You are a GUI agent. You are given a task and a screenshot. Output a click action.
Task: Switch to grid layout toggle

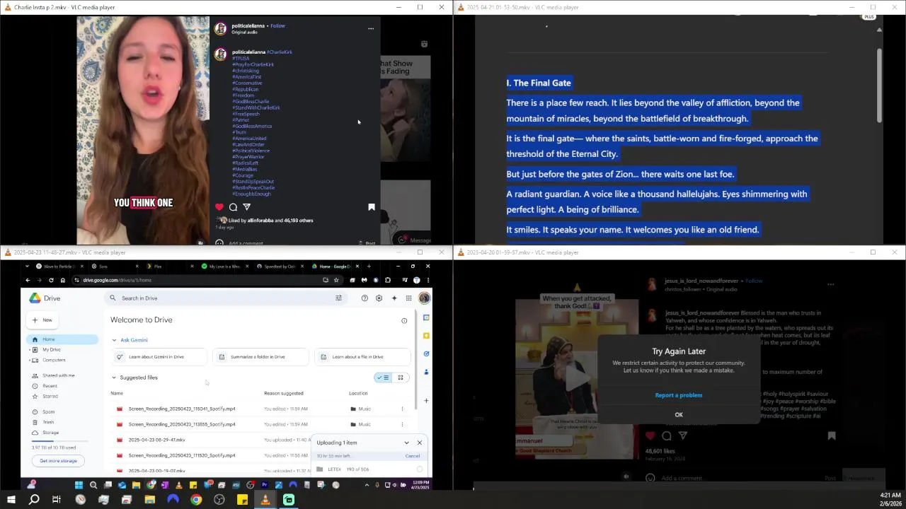(401, 378)
